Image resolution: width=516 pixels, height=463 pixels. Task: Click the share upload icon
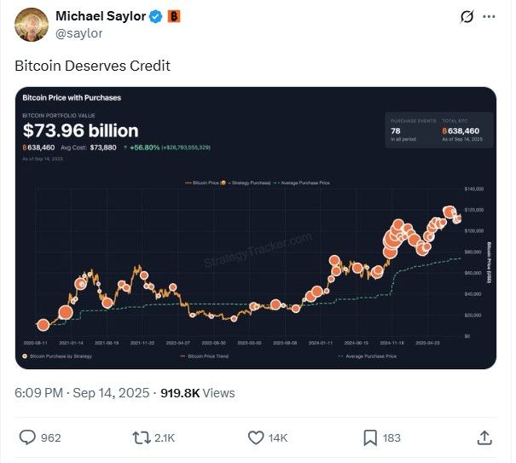(x=484, y=437)
